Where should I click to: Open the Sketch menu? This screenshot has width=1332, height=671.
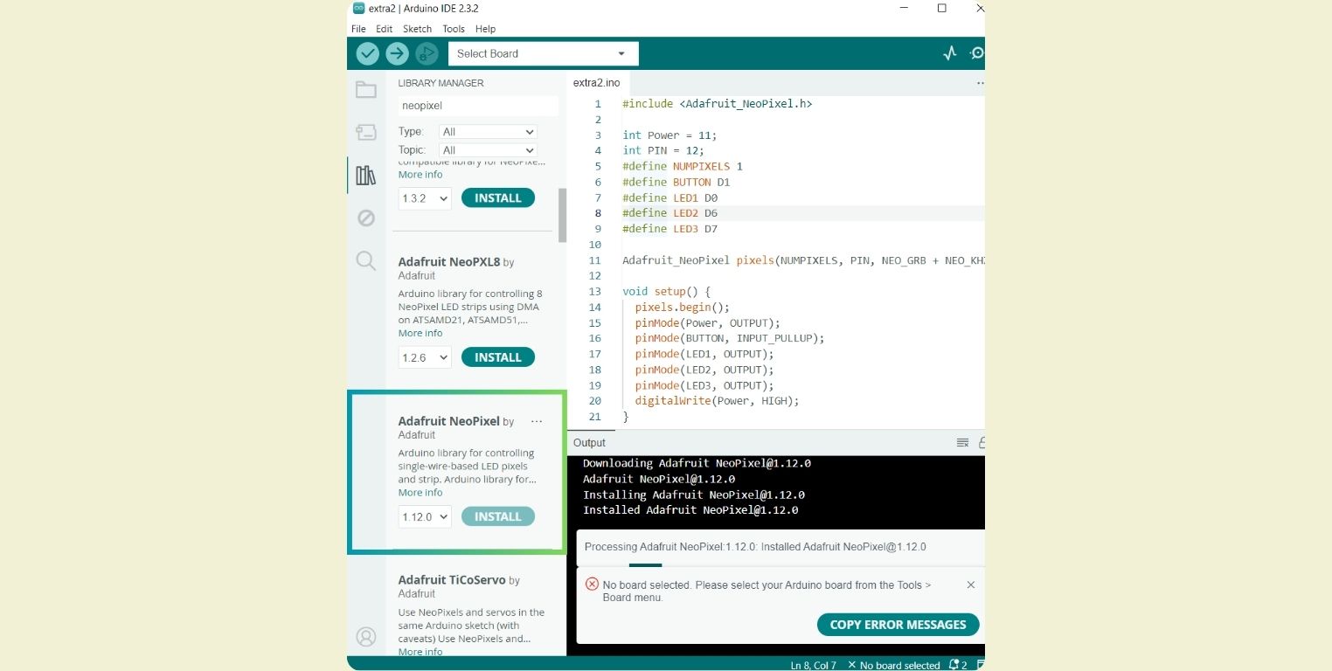tap(417, 29)
